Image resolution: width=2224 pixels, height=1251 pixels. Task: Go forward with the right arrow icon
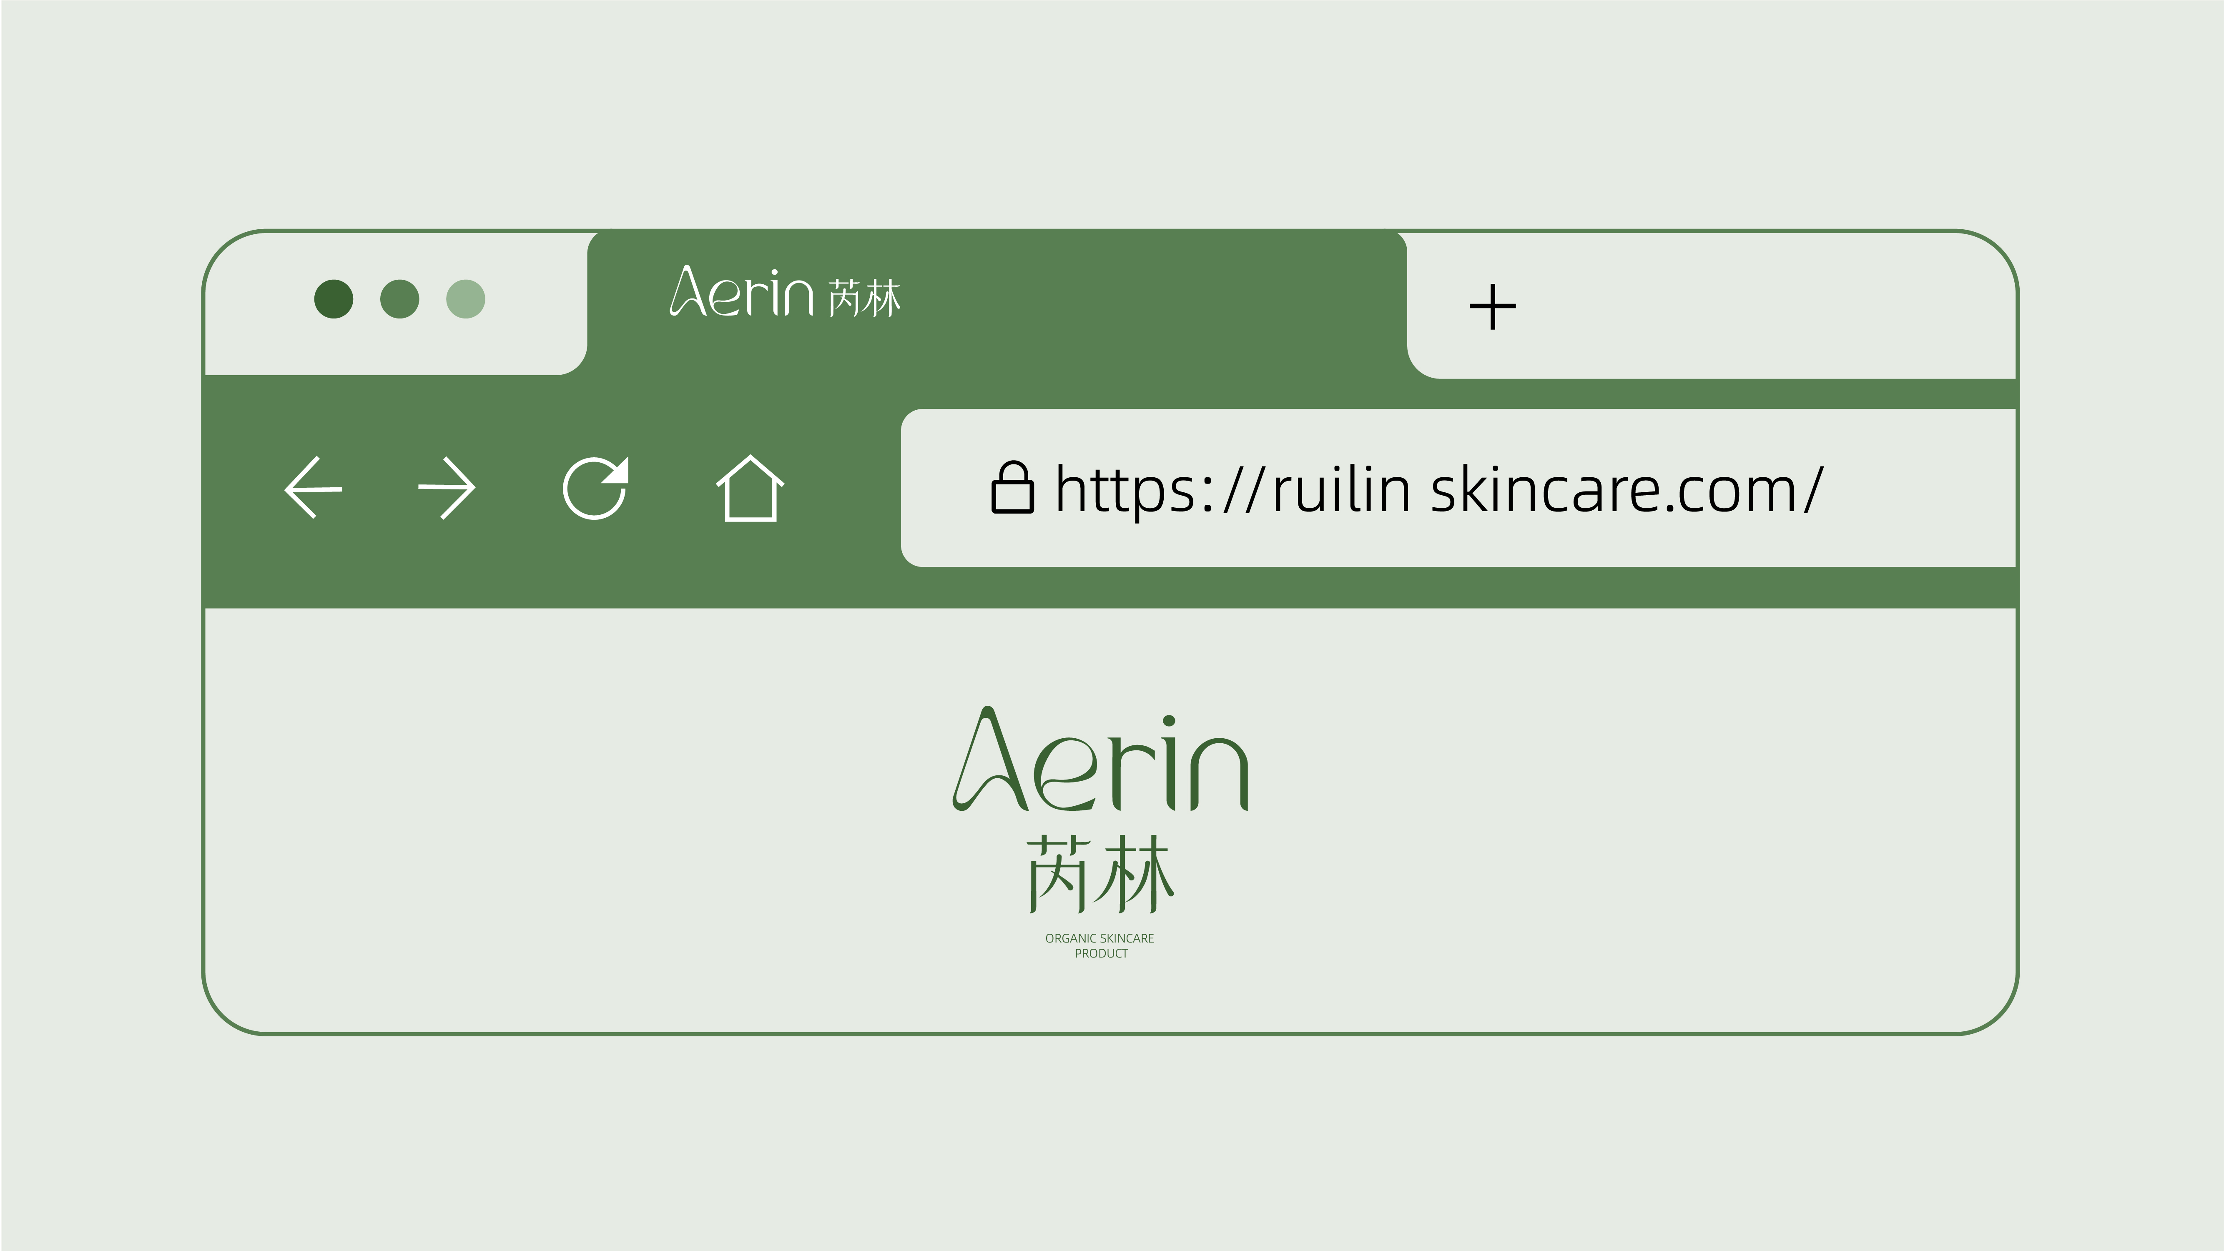447,488
